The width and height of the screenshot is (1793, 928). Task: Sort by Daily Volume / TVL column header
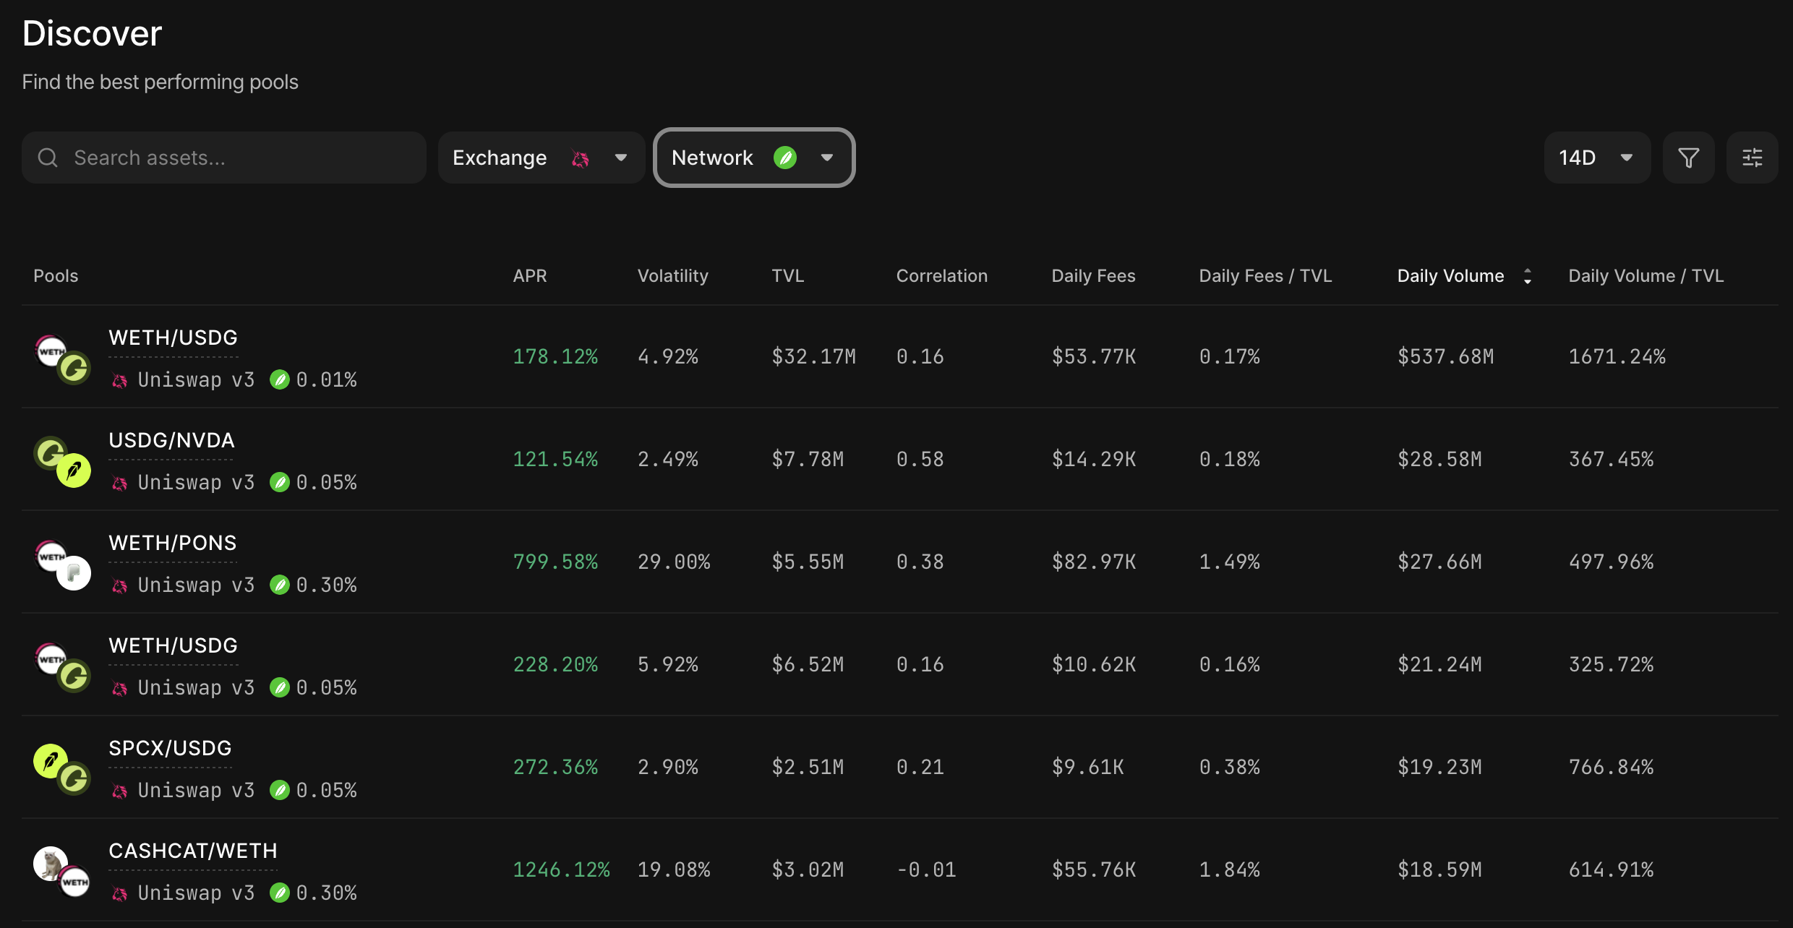click(x=1646, y=276)
